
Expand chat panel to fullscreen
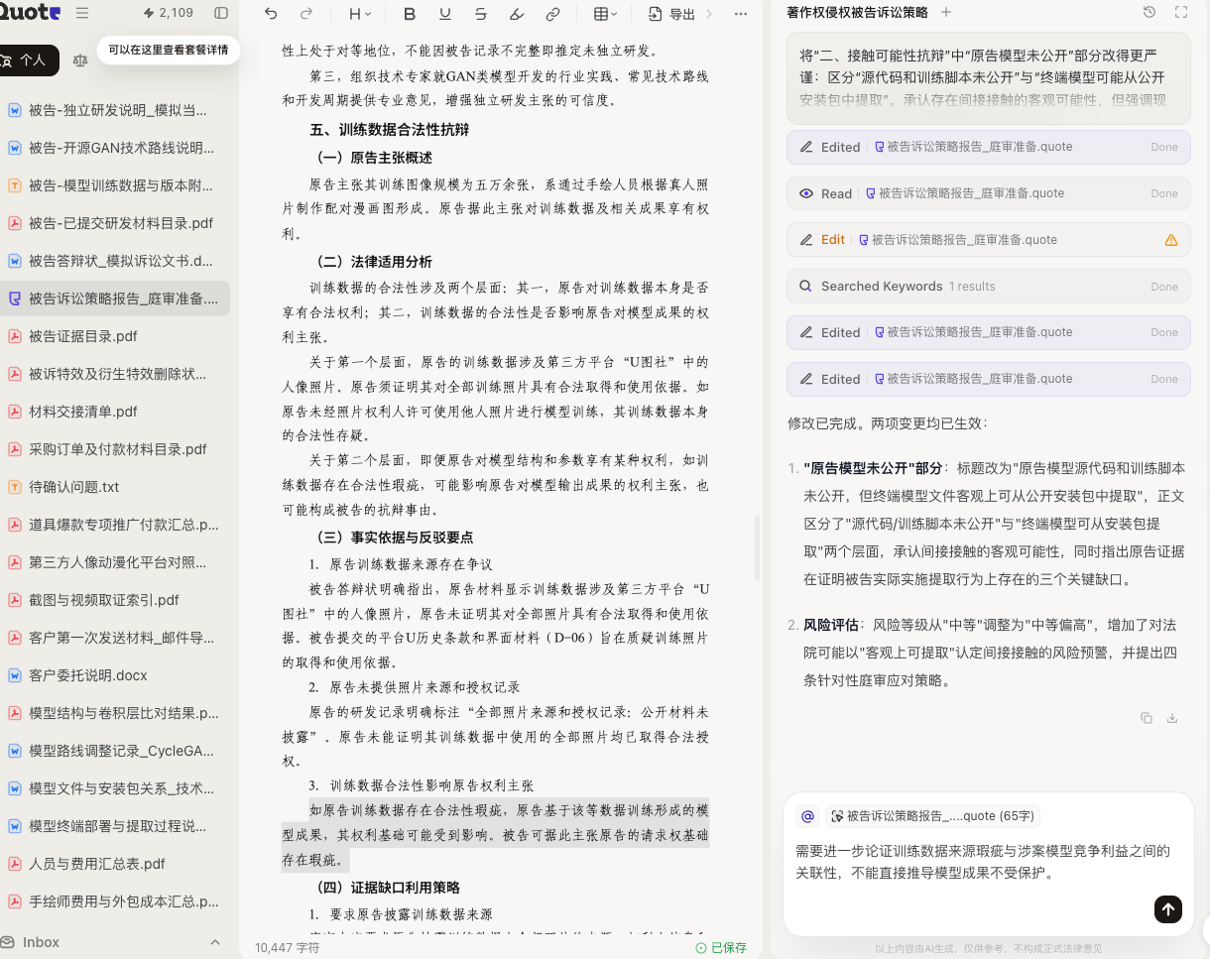pyautogui.click(x=1180, y=12)
